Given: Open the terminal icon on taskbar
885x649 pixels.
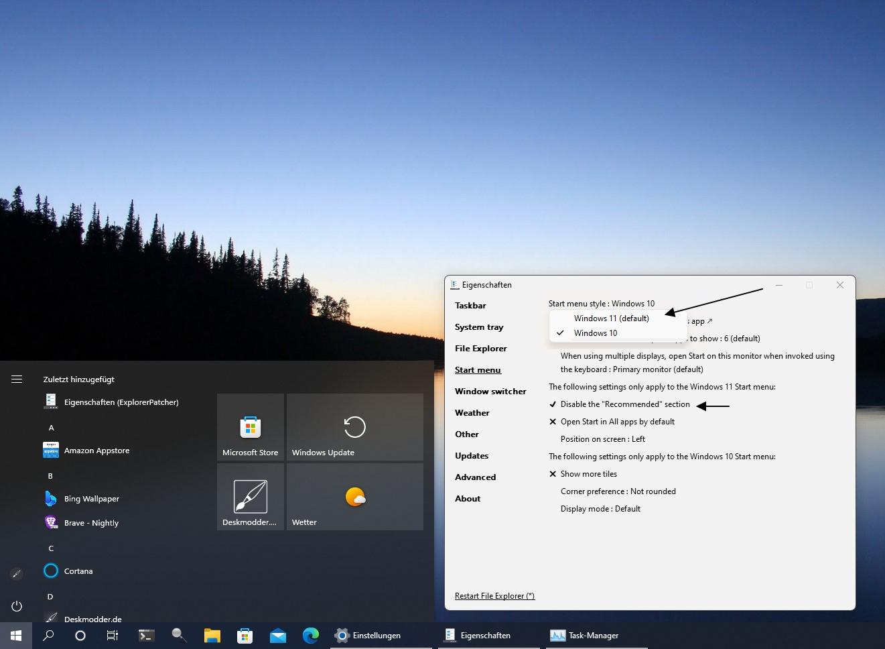Looking at the screenshot, I should 146,635.
